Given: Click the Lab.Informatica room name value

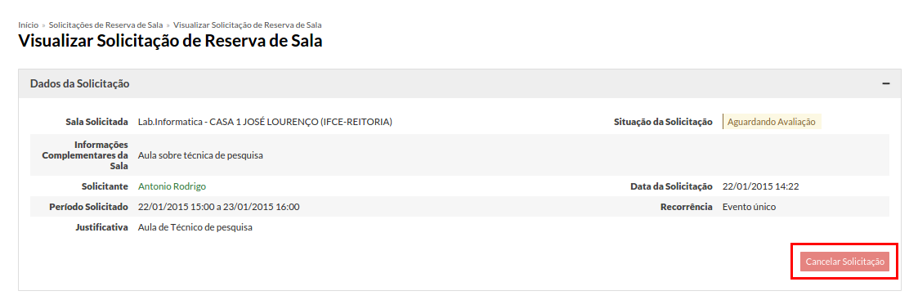Looking at the screenshot, I should tap(265, 122).
